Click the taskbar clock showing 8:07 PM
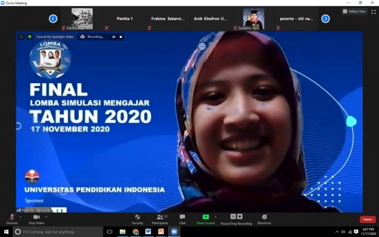The width and height of the screenshot is (379, 237). [x=368, y=232]
